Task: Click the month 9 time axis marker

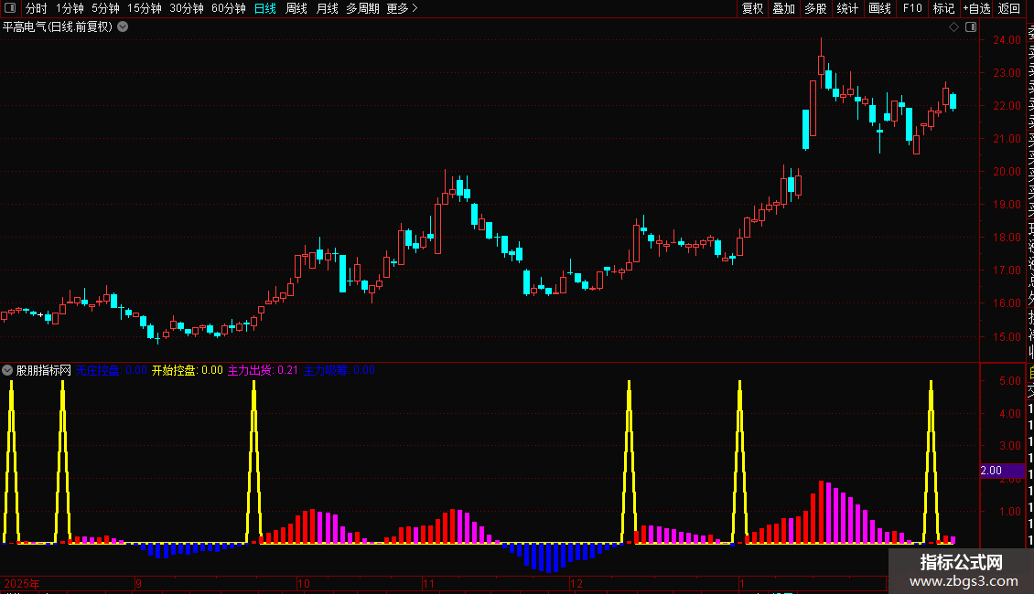Action: point(138,583)
